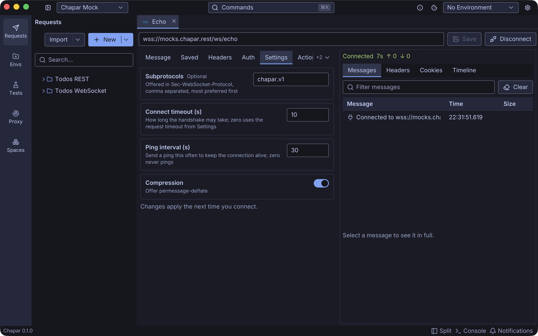Switch to the Message tab
The width and height of the screenshot is (538, 336).
point(158,57)
